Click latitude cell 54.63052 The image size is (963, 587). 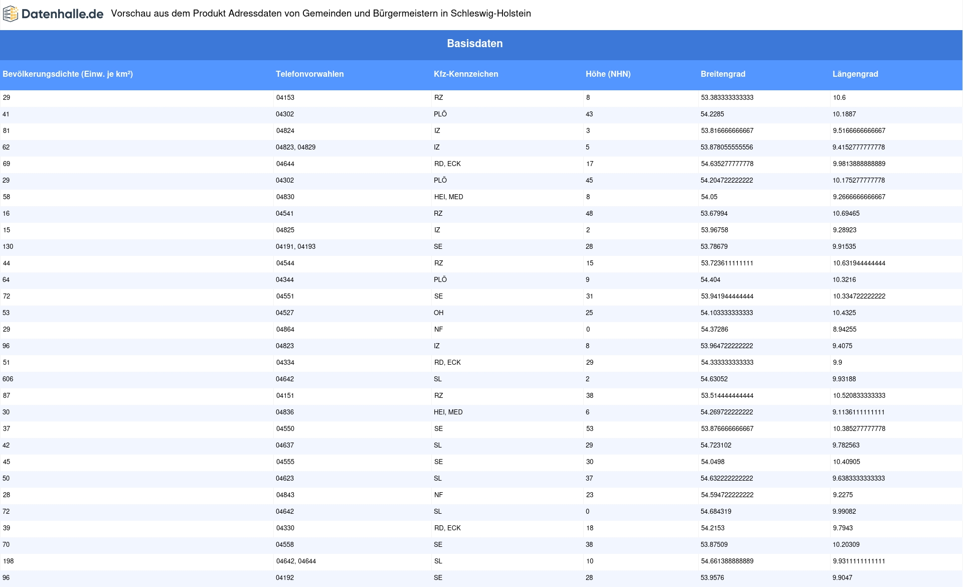[x=714, y=379]
